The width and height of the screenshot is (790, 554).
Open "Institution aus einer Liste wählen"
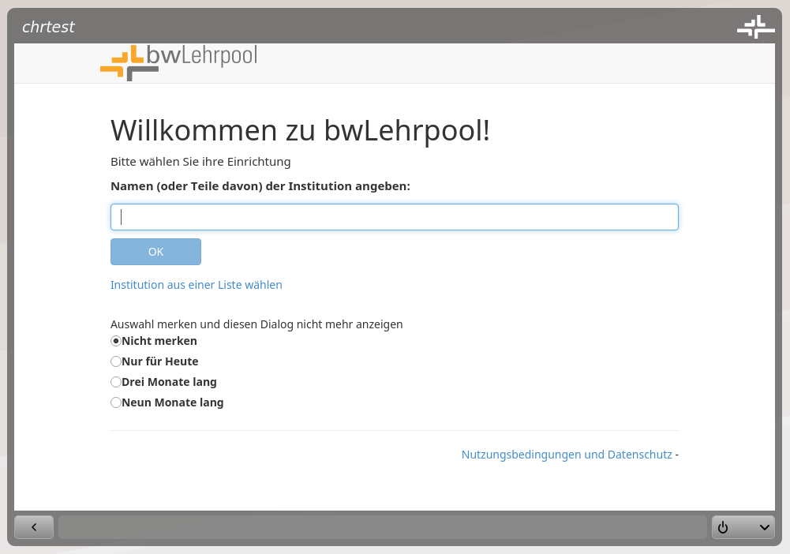[x=196, y=284]
